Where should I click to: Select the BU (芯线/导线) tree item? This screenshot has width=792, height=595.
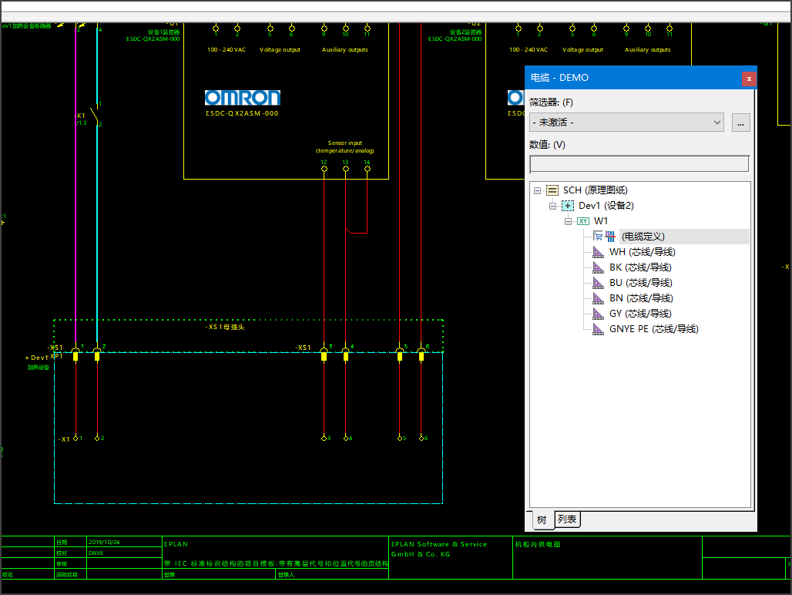(640, 283)
